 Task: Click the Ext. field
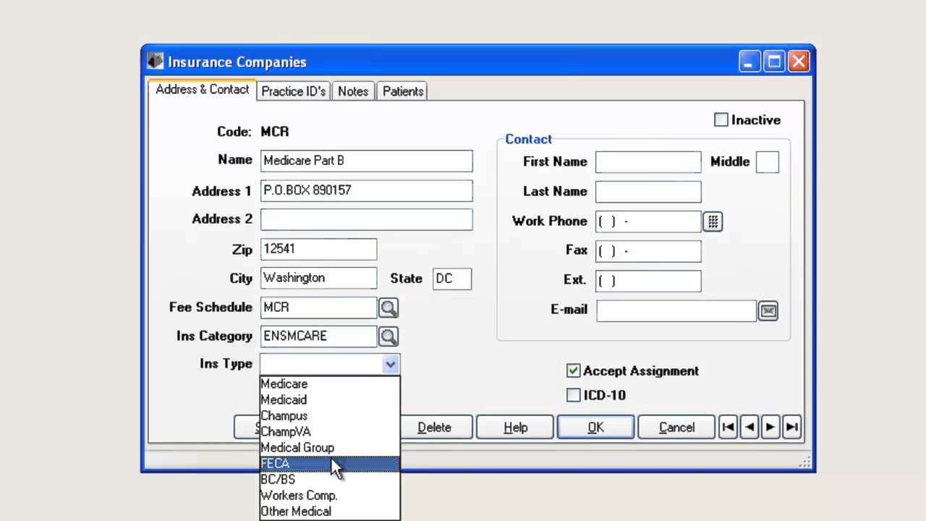point(648,281)
